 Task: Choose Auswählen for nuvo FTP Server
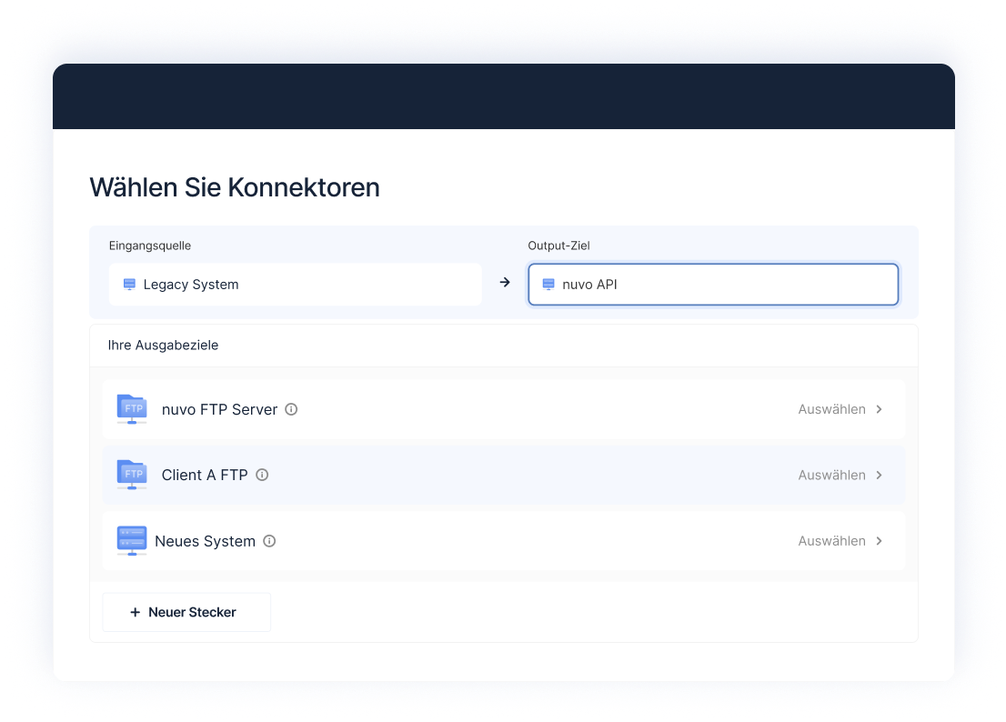(831, 409)
